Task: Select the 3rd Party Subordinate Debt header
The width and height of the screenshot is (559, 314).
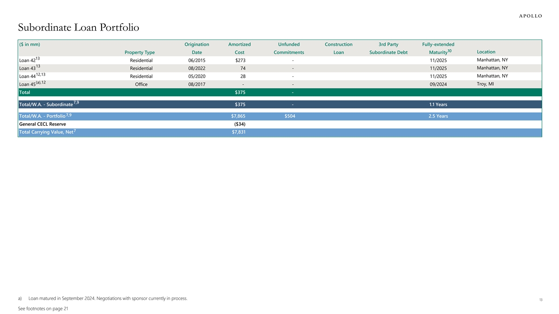Action: pos(389,48)
